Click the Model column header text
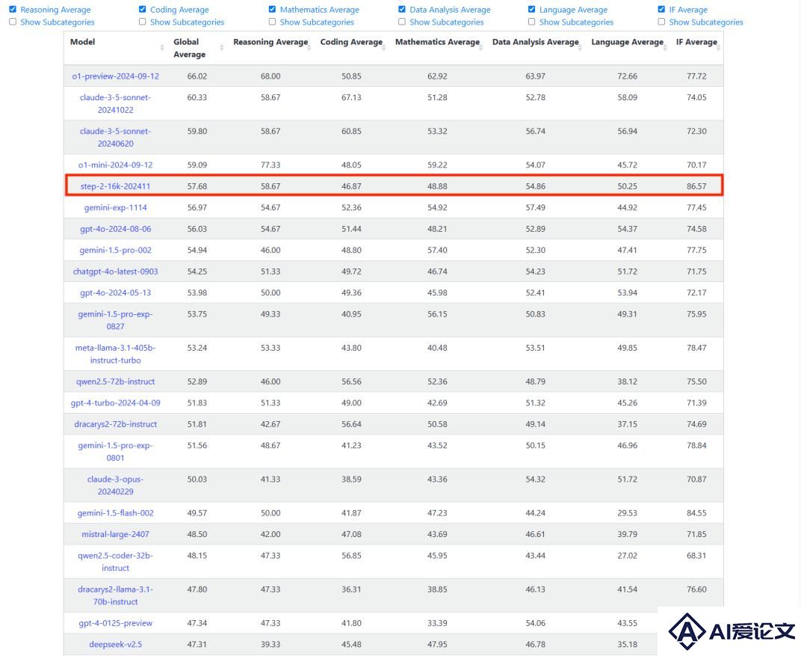Image resolution: width=807 pixels, height=656 pixels. point(82,42)
